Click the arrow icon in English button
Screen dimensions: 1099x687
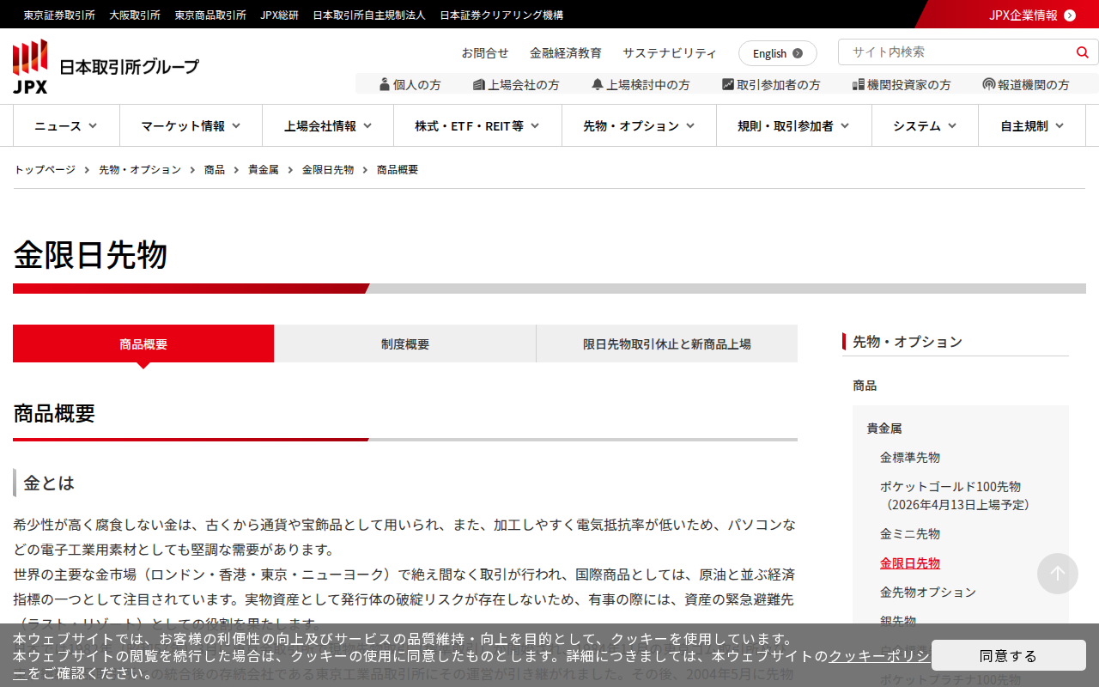(x=798, y=53)
